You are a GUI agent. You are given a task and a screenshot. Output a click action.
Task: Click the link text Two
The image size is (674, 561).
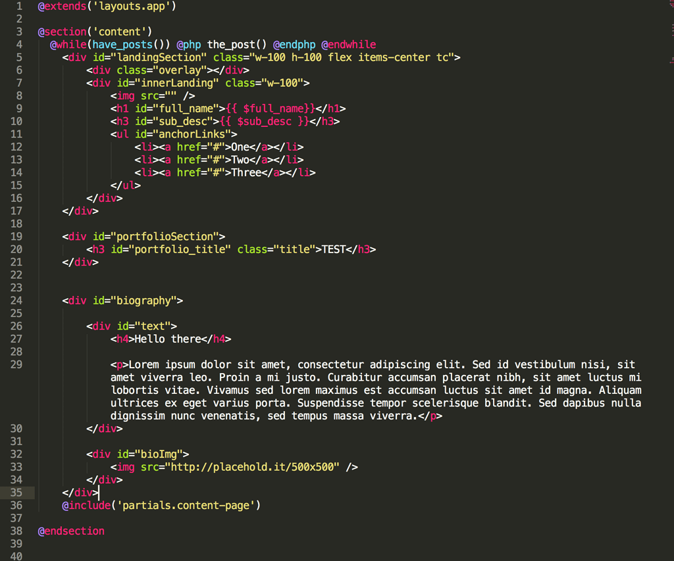[240, 160]
